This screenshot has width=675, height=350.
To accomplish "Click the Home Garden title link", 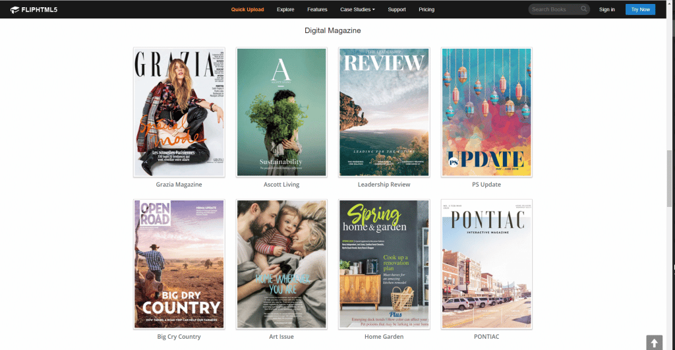I will pos(384,337).
